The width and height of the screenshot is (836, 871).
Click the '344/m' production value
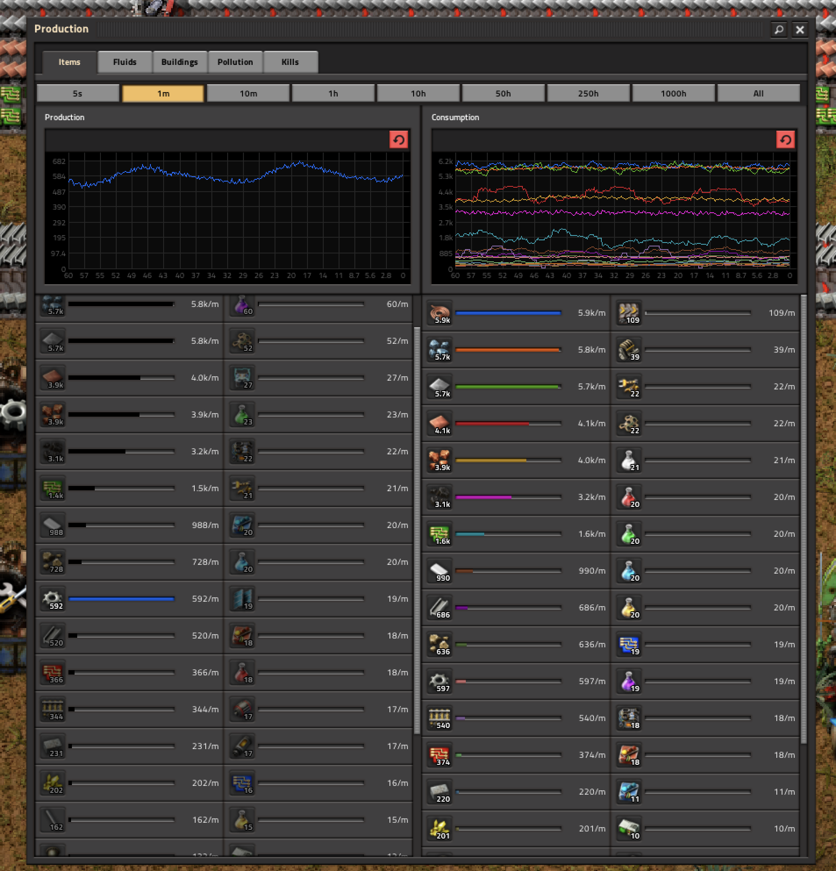coord(205,709)
